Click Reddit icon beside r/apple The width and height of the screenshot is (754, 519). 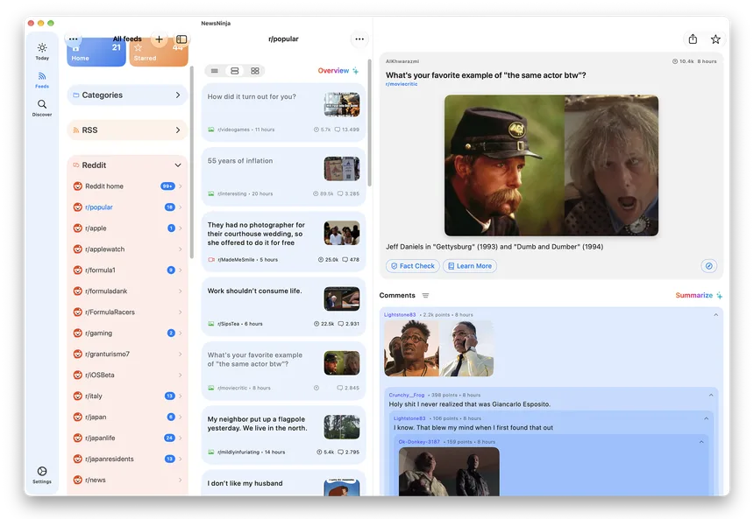click(77, 228)
